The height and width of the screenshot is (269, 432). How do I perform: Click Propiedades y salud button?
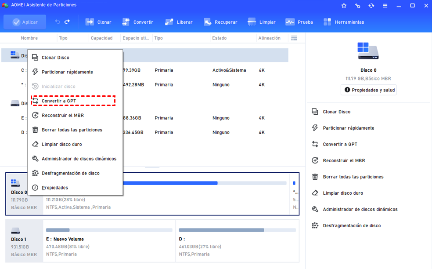[369, 90]
